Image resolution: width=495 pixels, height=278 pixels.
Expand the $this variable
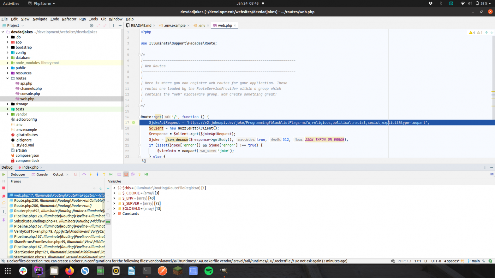click(114, 188)
